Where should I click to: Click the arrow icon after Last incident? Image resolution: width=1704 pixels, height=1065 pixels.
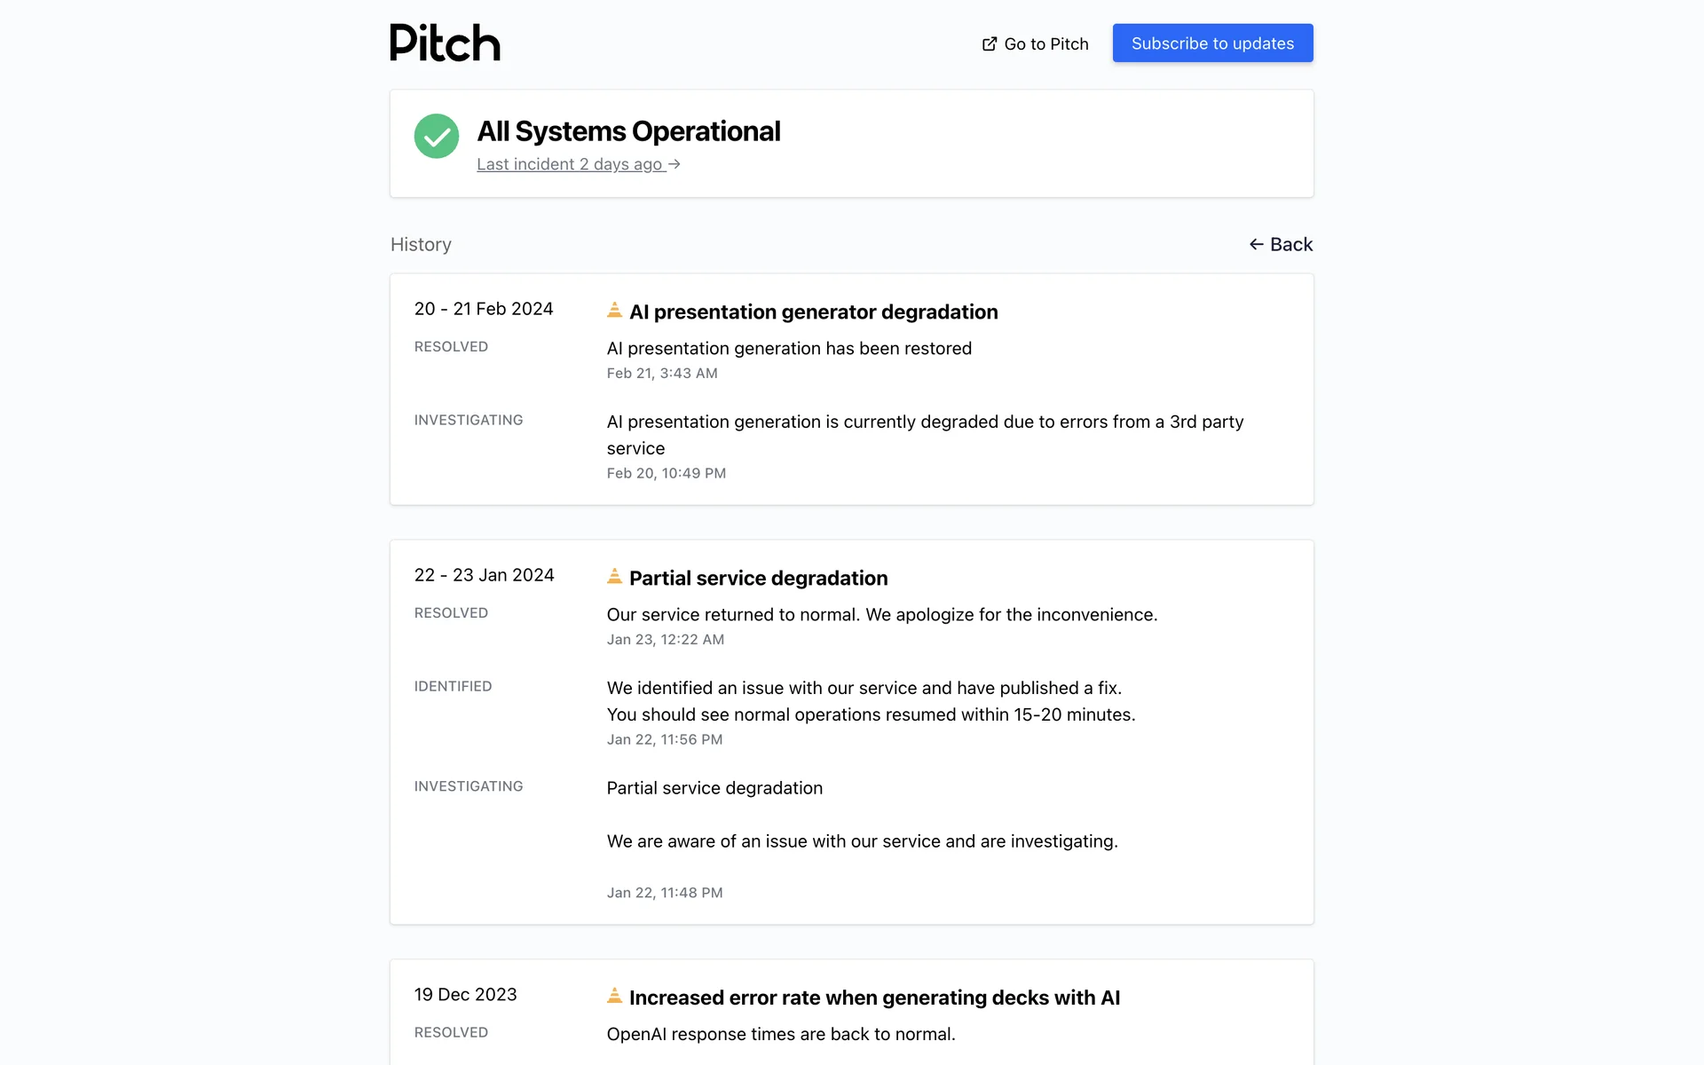coord(674,164)
